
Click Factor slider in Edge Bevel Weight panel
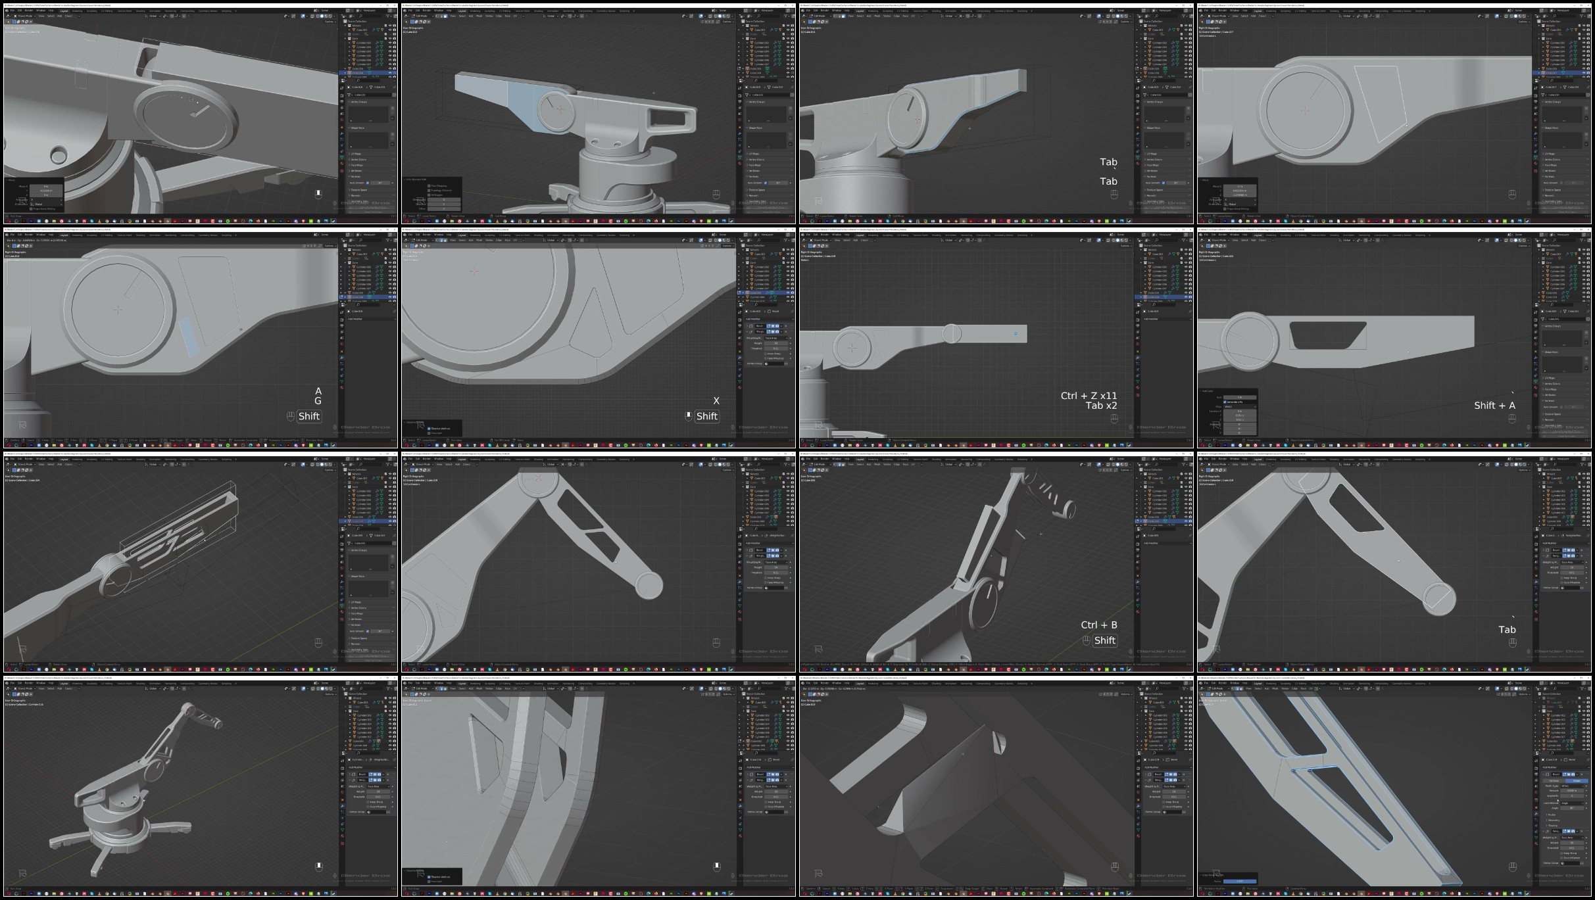tap(1240, 882)
